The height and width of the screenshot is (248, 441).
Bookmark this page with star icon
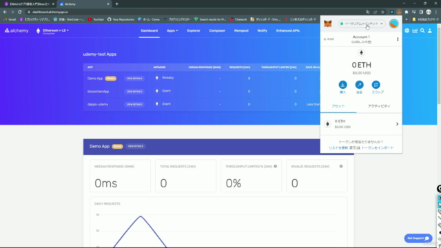tap(382, 12)
